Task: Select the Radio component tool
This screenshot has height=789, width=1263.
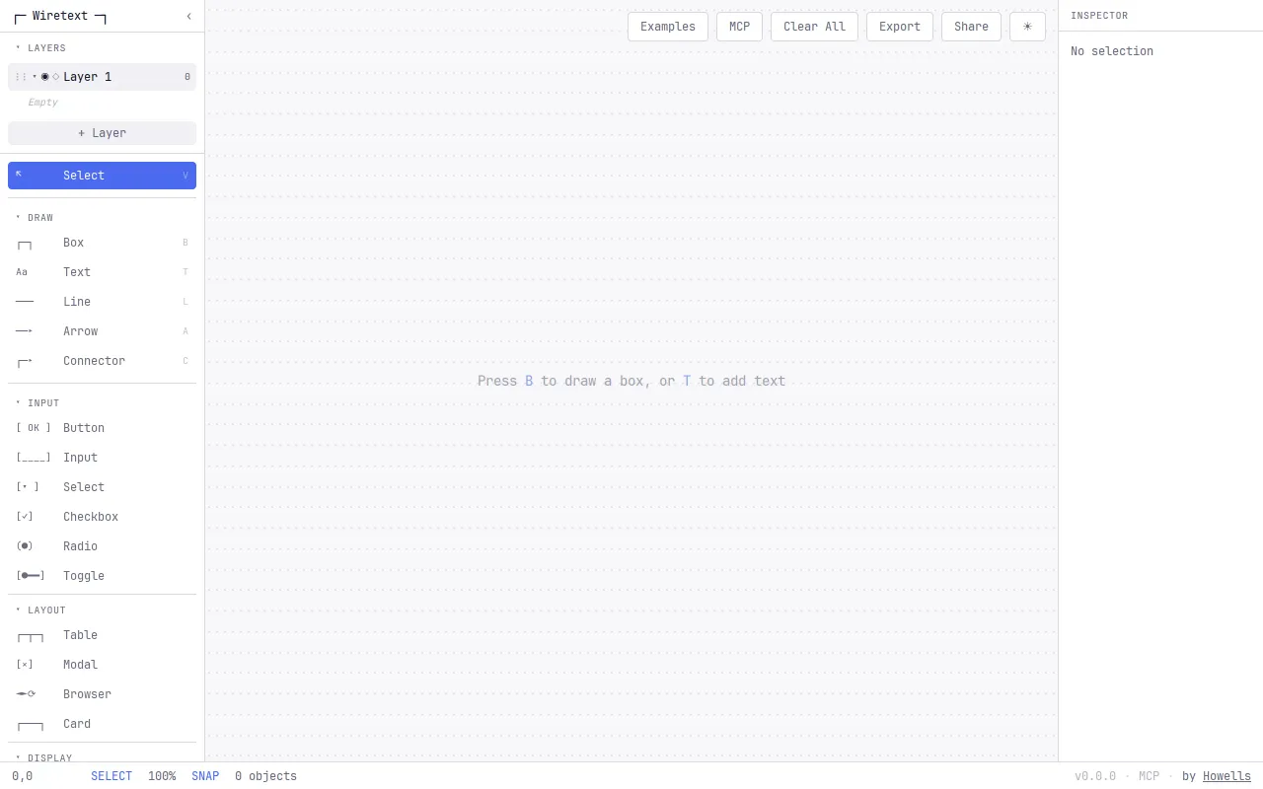Action: 102,546
